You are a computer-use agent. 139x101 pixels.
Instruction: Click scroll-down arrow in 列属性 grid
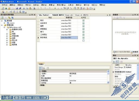coord(108,82)
